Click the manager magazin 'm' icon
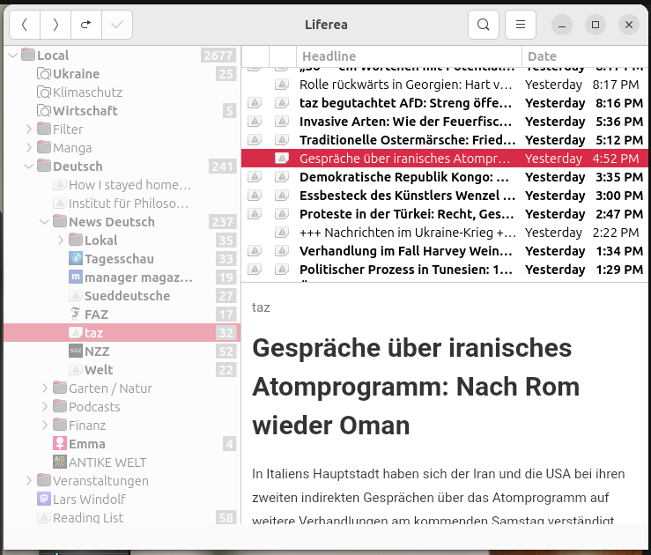Screen dimensions: 651x555 point(76,277)
